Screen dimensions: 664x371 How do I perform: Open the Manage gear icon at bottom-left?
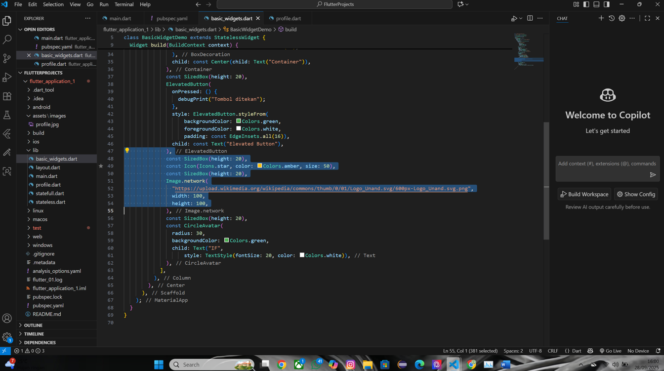(7, 337)
